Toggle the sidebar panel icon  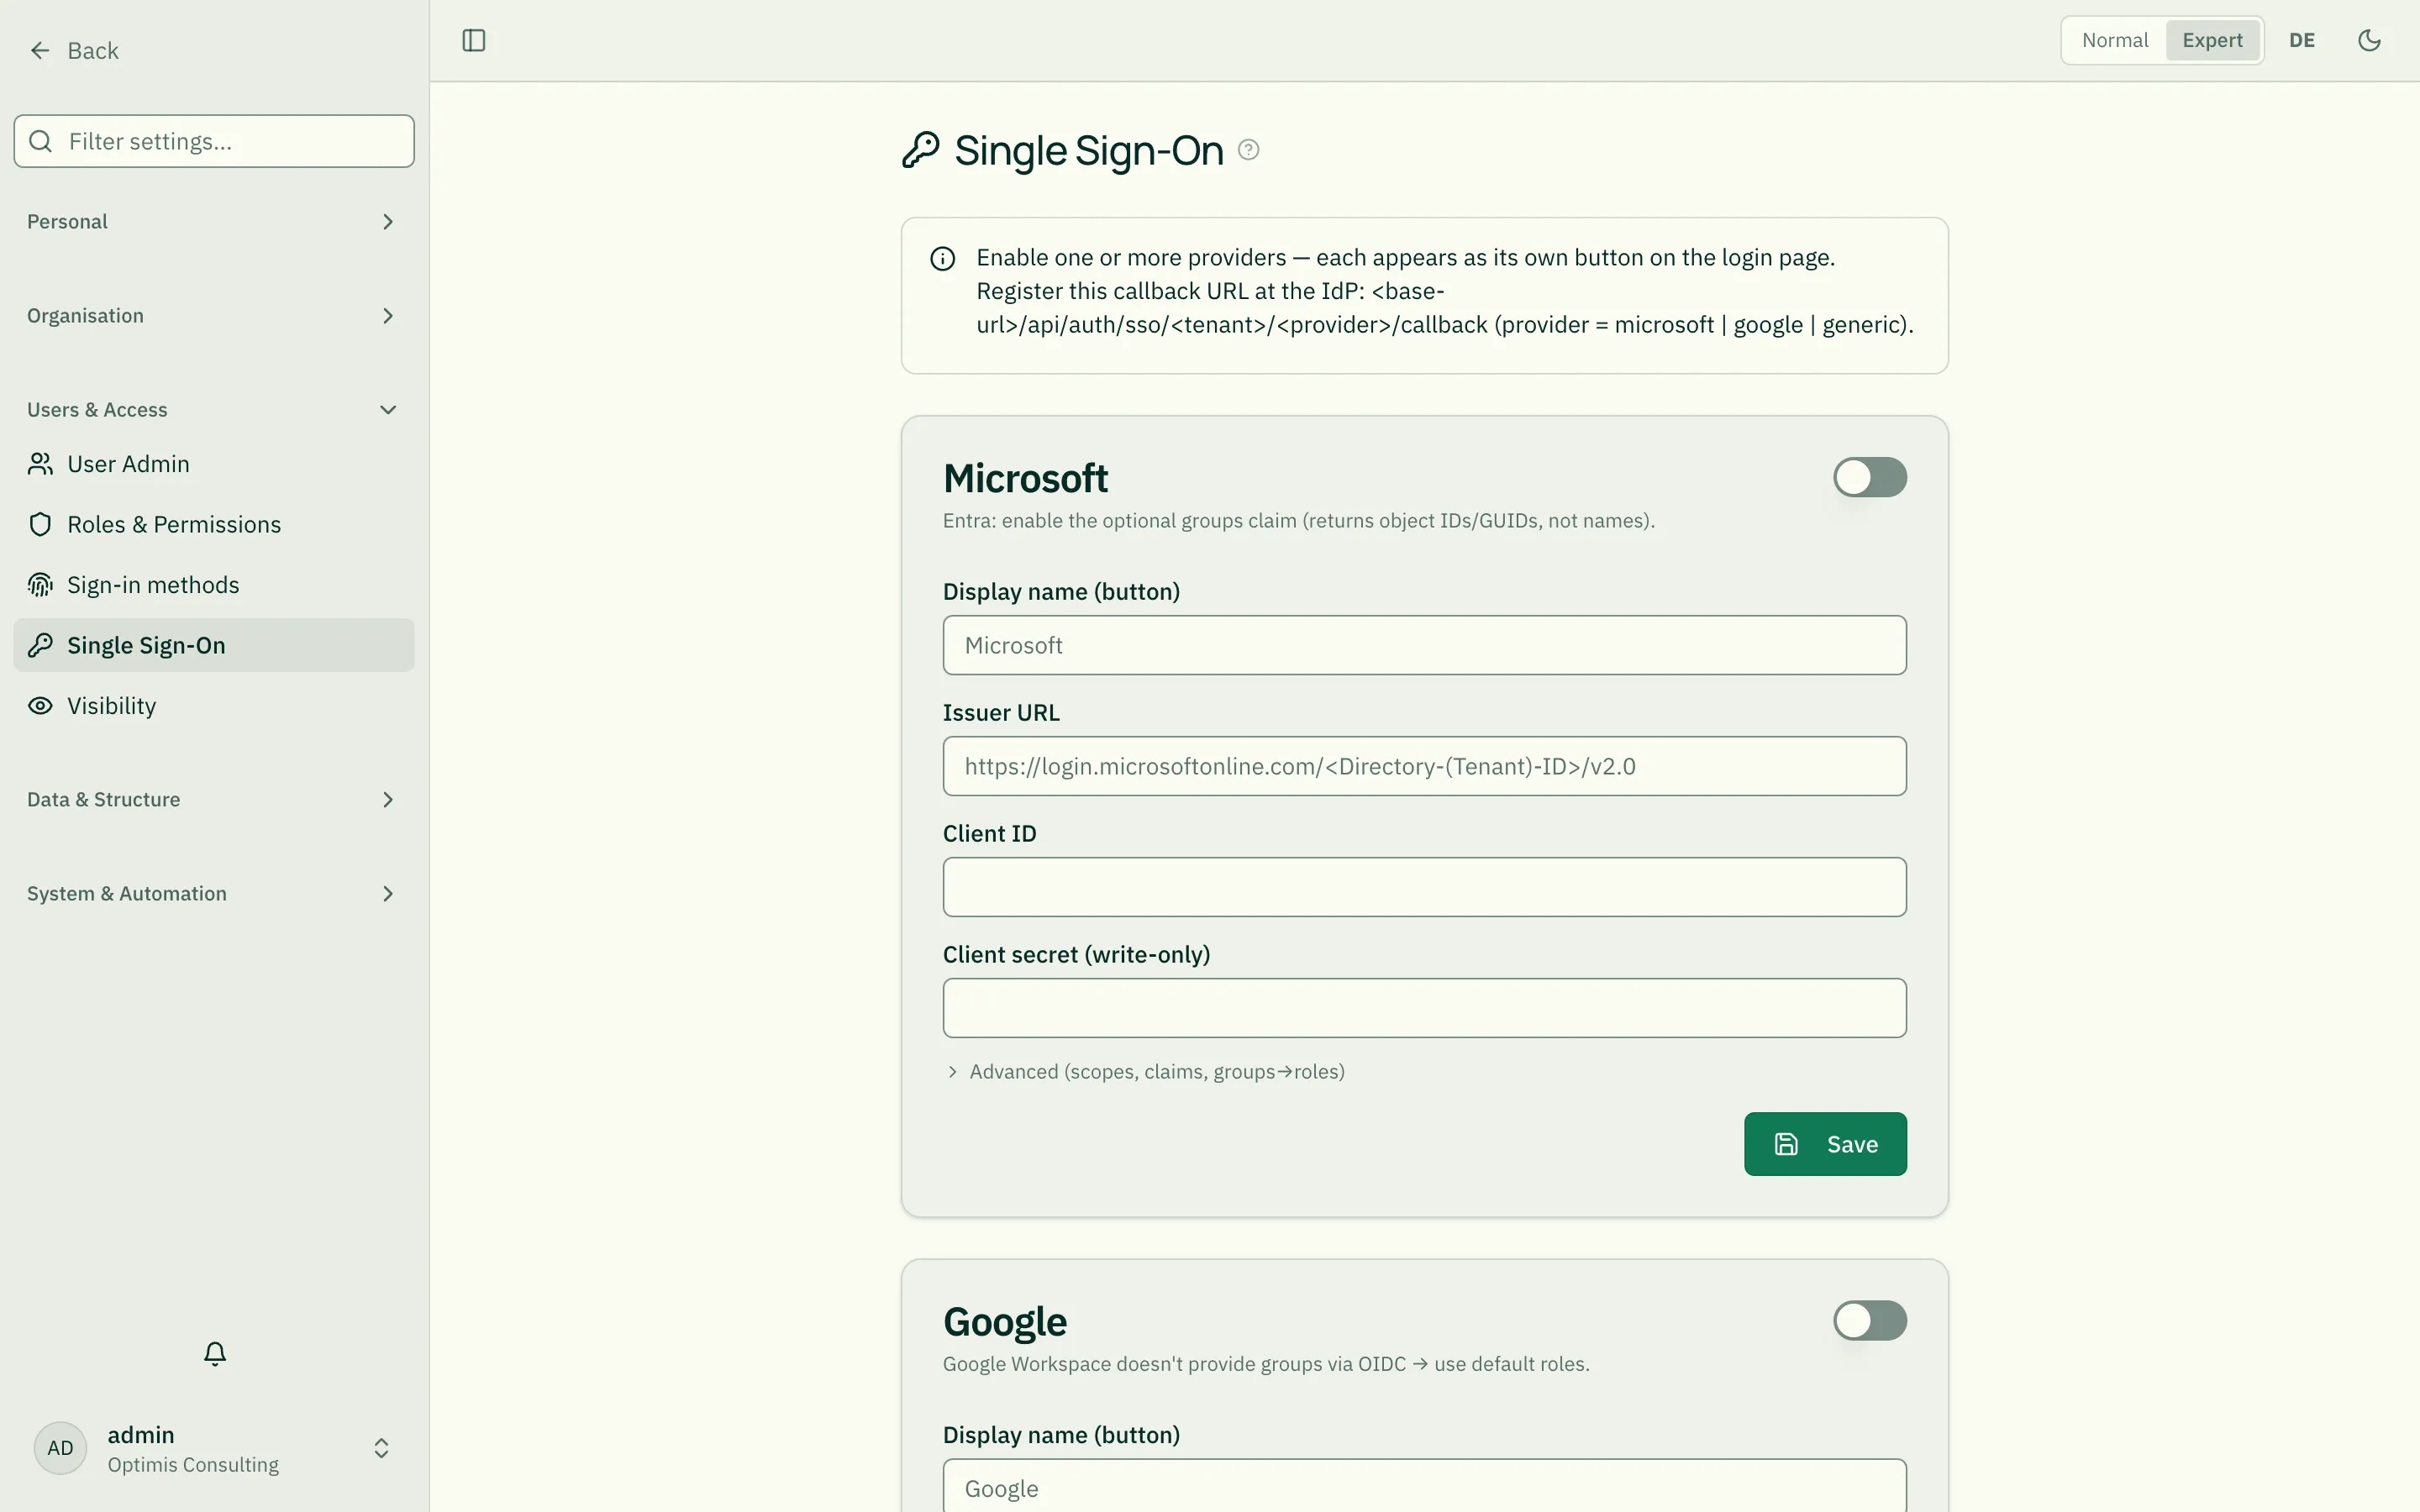coord(474,40)
